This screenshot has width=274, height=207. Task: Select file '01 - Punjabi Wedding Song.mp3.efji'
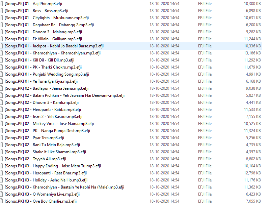pos(47,74)
